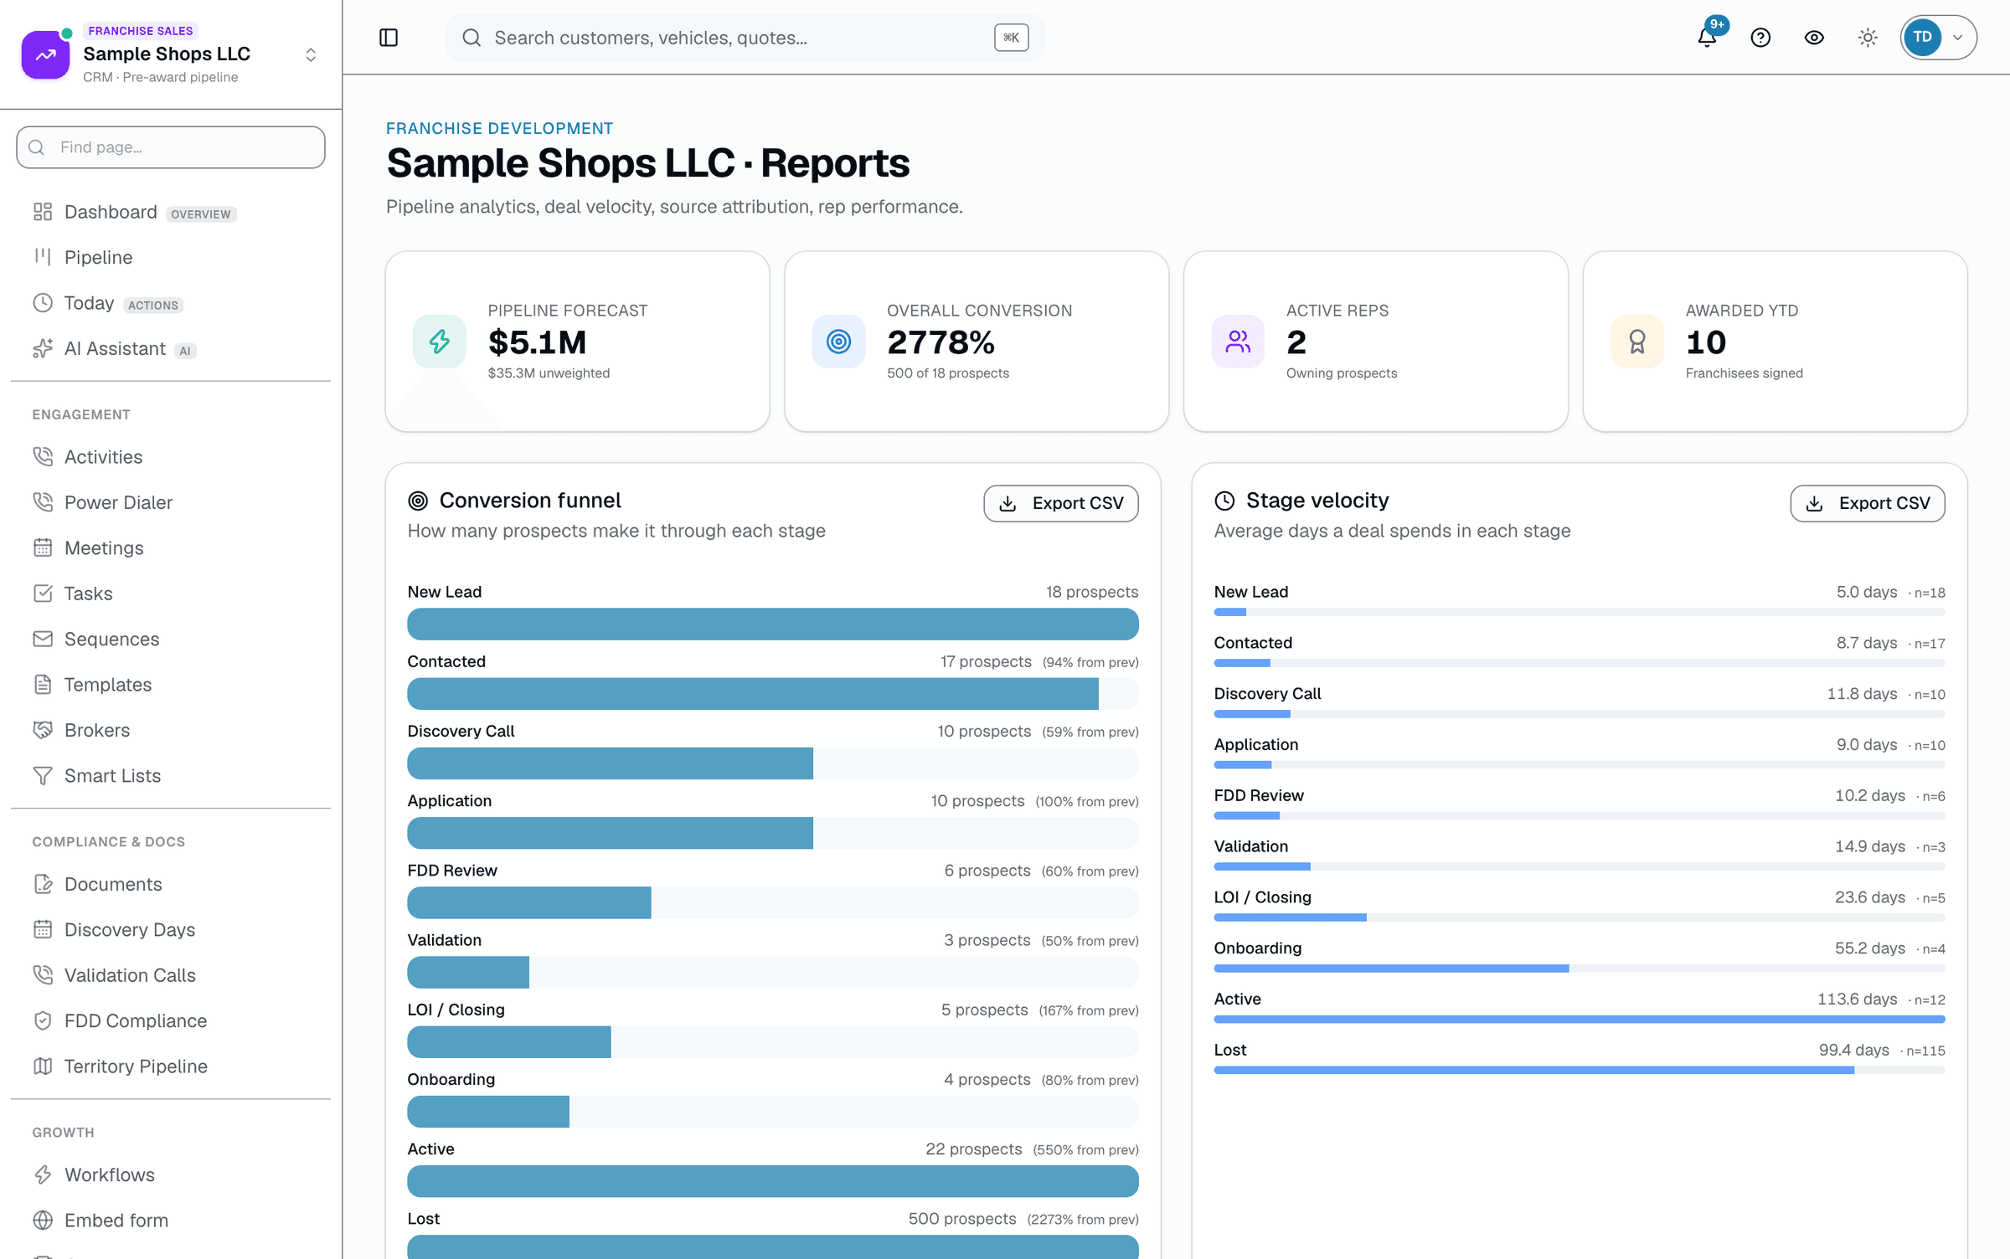Click the Active Reps people icon
Image resolution: width=2010 pixels, height=1259 pixels.
point(1238,342)
